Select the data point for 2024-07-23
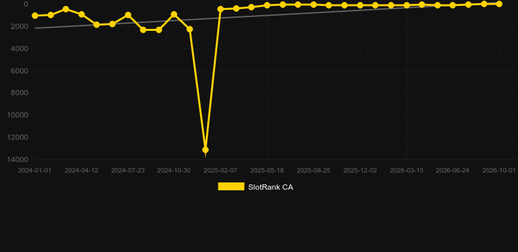 [128, 15]
